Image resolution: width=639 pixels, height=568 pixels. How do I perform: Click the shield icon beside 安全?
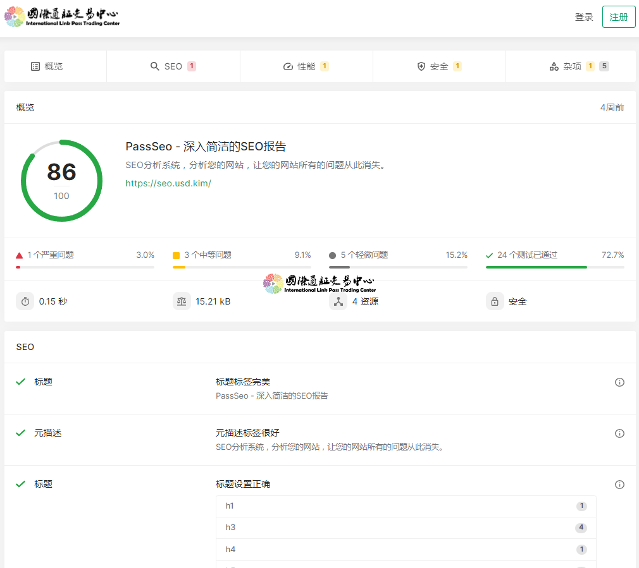(x=421, y=66)
